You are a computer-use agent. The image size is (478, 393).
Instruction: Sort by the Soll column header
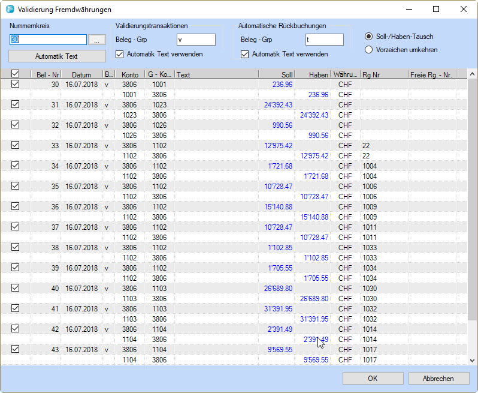(x=276, y=75)
